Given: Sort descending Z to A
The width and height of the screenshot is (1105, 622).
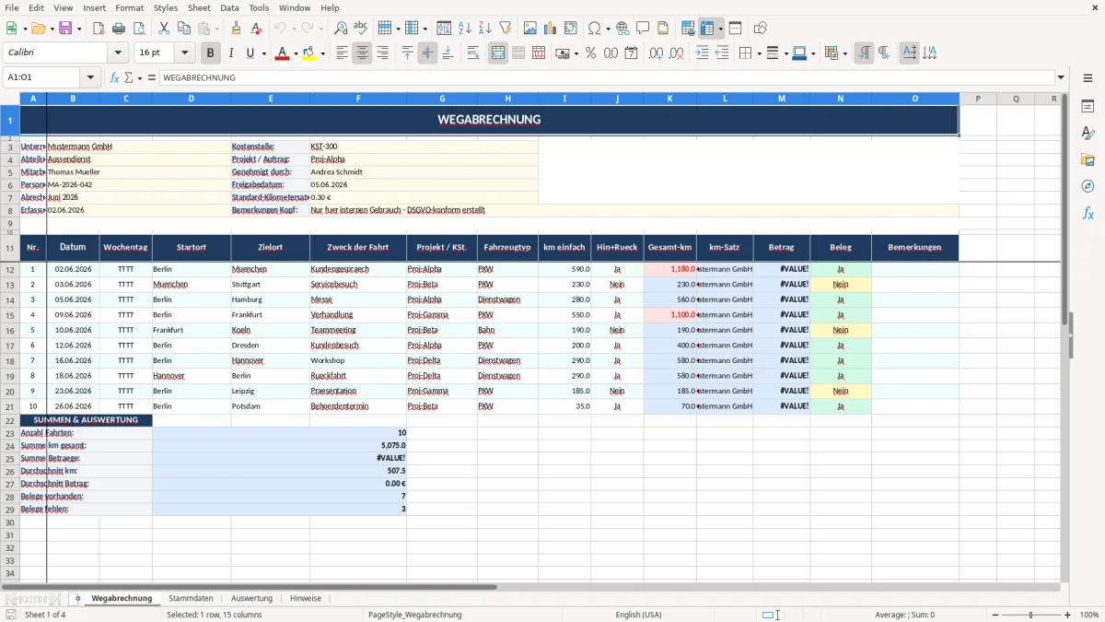Looking at the screenshot, I should click(x=485, y=29).
